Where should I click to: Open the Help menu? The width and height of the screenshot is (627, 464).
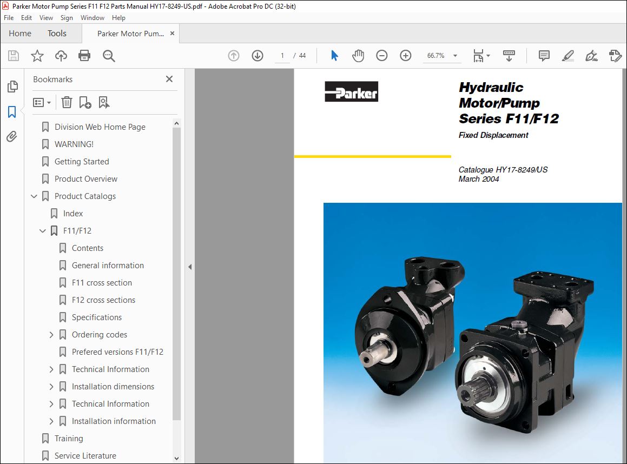coord(118,18)
